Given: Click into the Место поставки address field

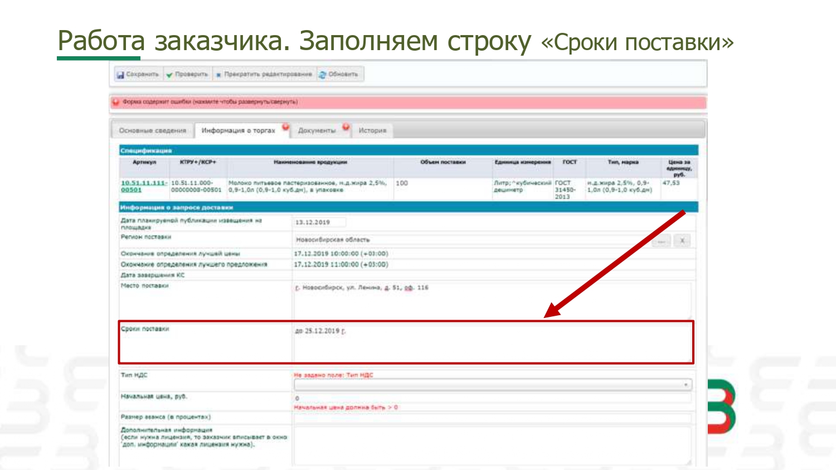Looking at the screenshot, I should pos(492,300).
